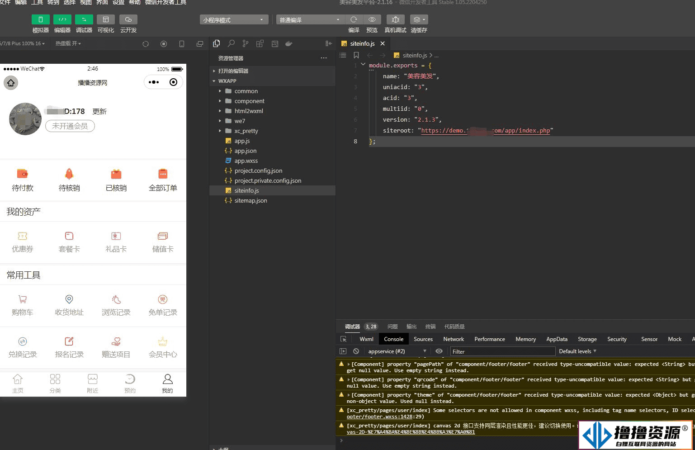Click the simulator phone device icon
This screenshot has height=450, width=695.
(182, 44)
